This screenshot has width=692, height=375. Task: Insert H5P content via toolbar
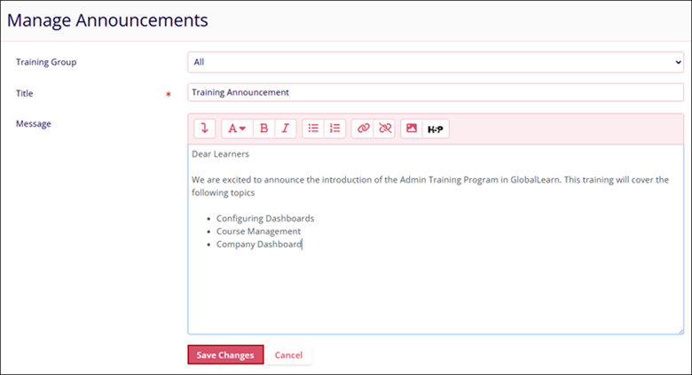tap(435, 129)
